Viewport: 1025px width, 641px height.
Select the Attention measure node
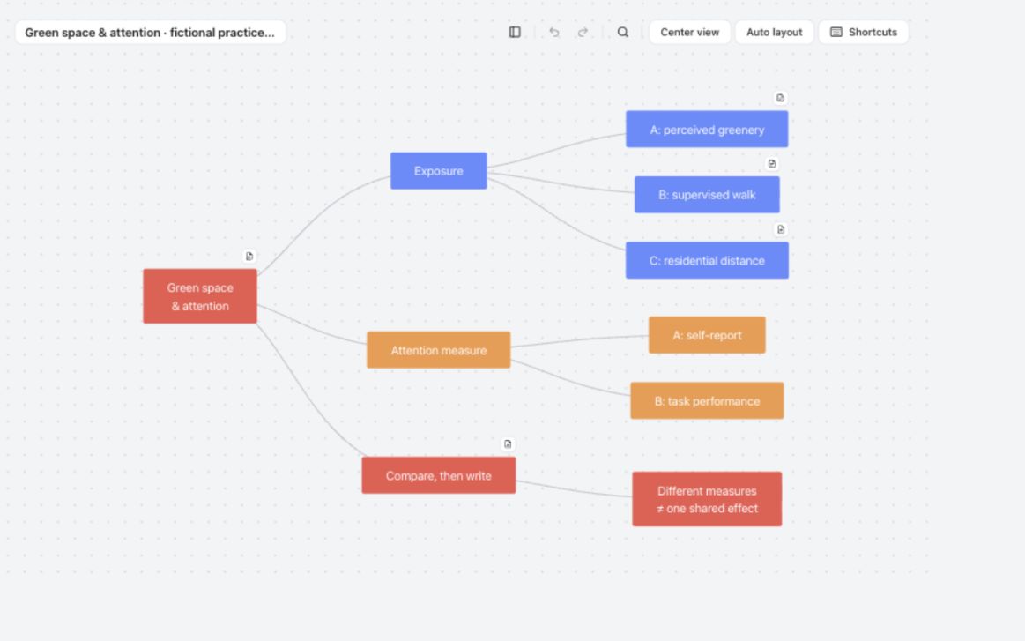439,350
